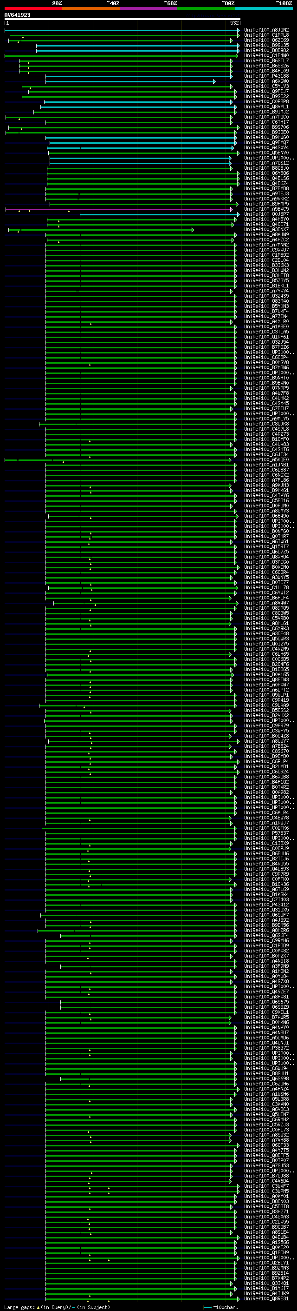
Task: Select the UniRef100_A4XLR0 label
Action: (266, 322)
